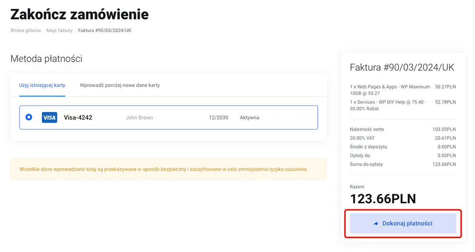Screen dimensions: 475x252
Task: Click the yellow security notice text
Action: tap(163, 169)
